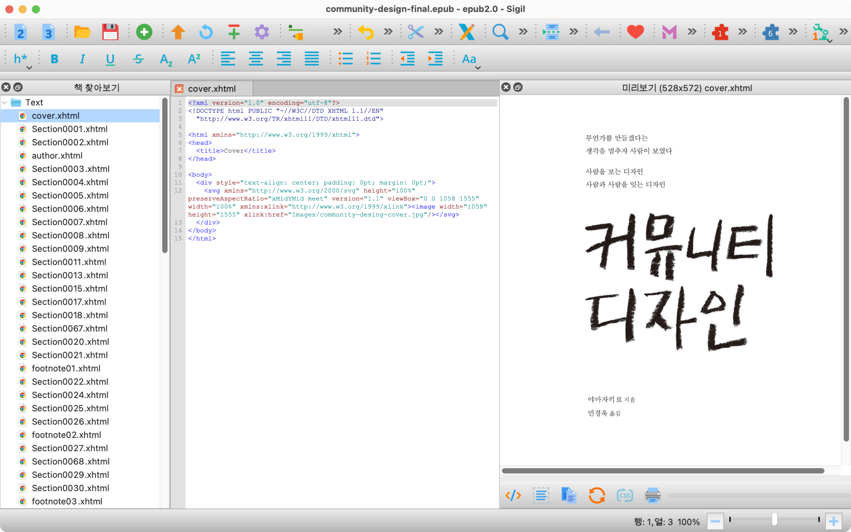Click the zoom in plus button
Viewport: 851px width, 532px height.
(833, 521)
